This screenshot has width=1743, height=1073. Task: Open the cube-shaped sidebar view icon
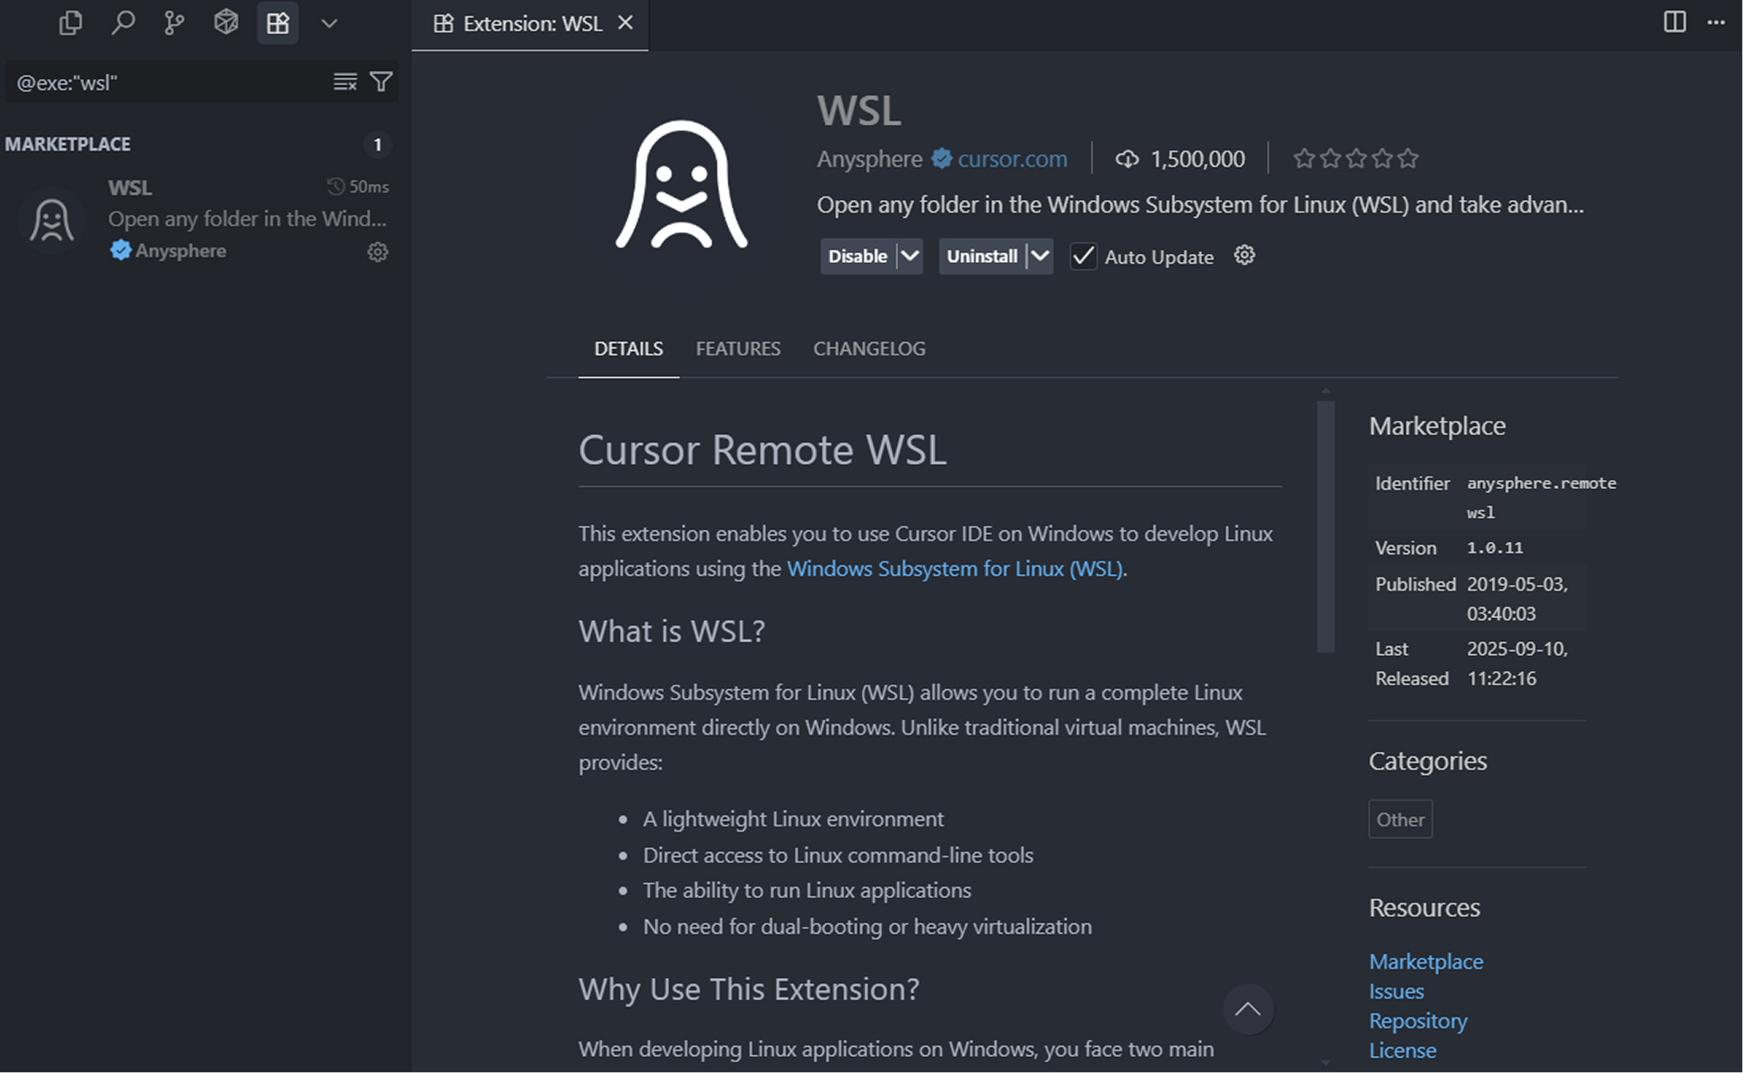pos(226,22)
